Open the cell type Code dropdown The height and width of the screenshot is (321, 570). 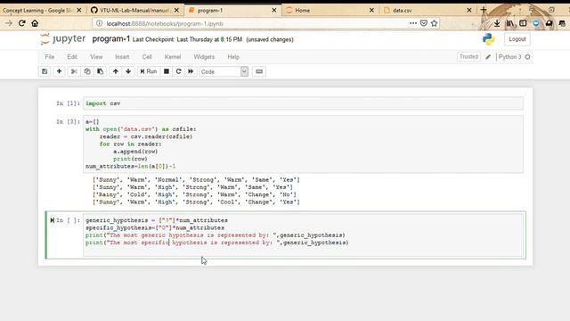click(224, 71)
